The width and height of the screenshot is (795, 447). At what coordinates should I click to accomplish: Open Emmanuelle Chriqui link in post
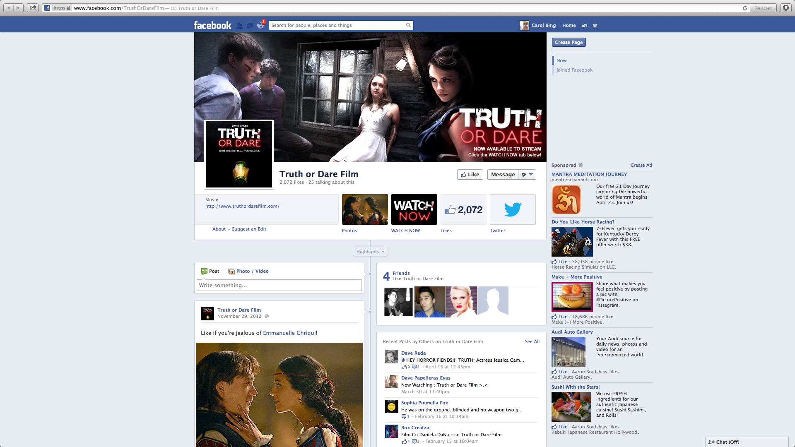(x=290, y=333)
